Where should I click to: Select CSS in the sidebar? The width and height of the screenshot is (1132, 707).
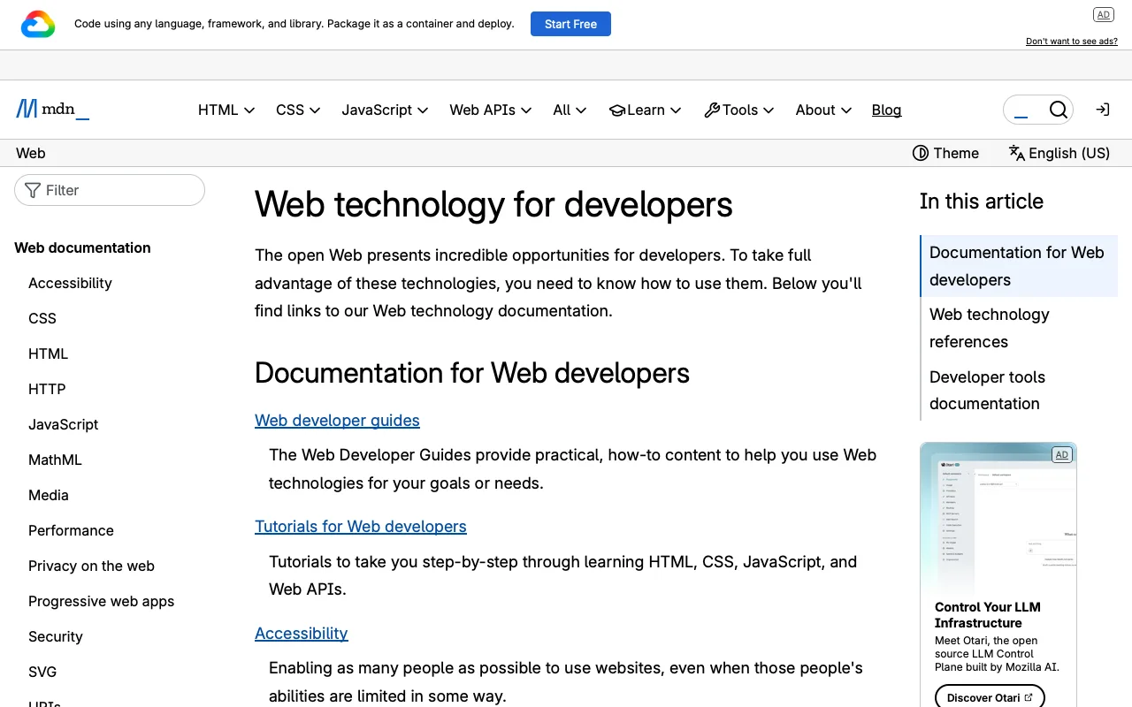click(x=42, y=318)
